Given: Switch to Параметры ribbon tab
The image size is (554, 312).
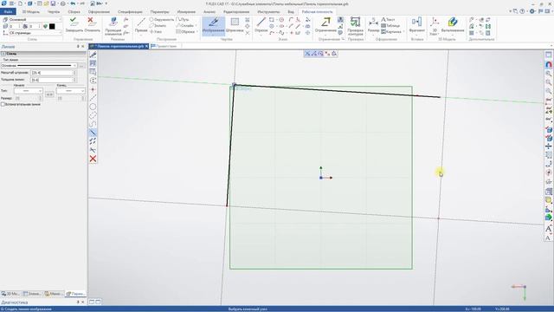Looking at the screenshot, I should 159,11.
